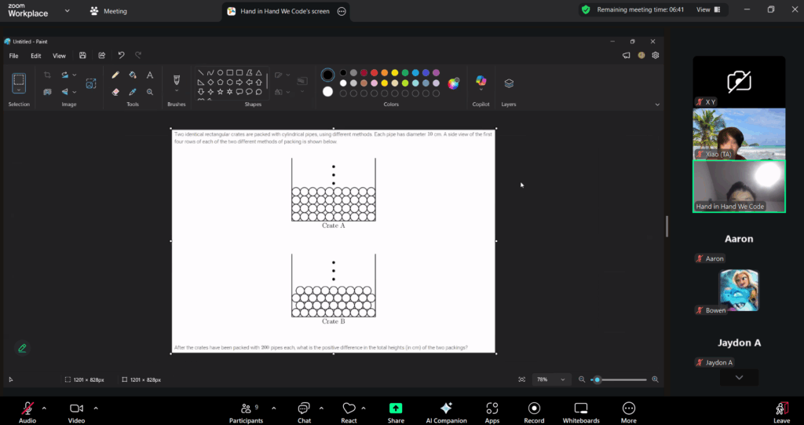Open the Copilot tool in Paint
This screenshot has width=804, height=425.
click(x=481, y=82)
